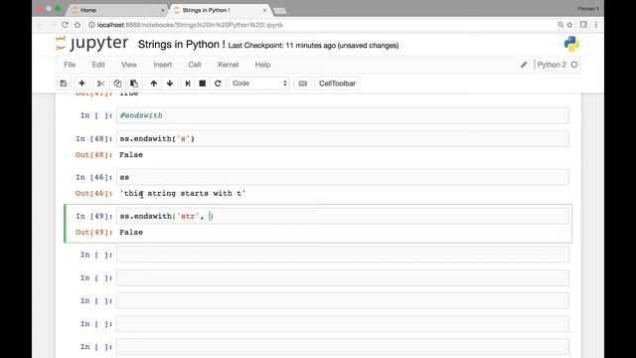Restart the kernel icon
636x358 pixels.
(x=218, y=84)
